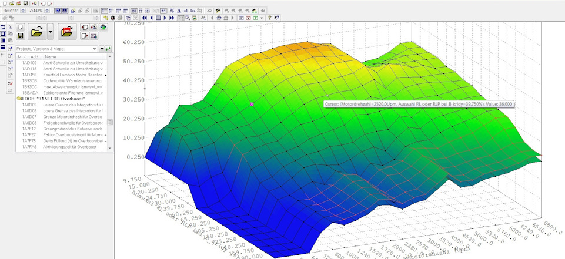Toggle the 3D view mode button
The height and width of the screenshot is (259, 565).
point(58,11)
